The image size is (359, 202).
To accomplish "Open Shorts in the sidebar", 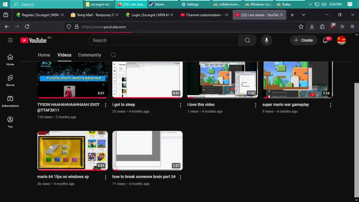I will point(10,81).
